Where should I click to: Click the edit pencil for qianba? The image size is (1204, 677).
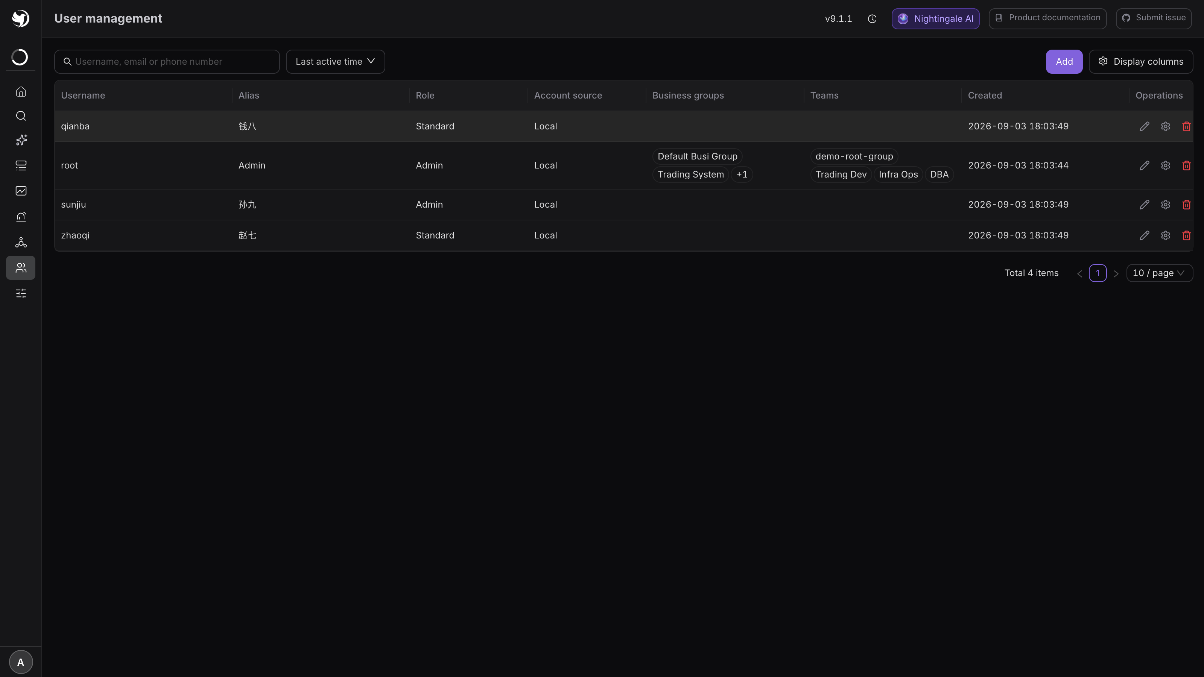coord(1144,127)
